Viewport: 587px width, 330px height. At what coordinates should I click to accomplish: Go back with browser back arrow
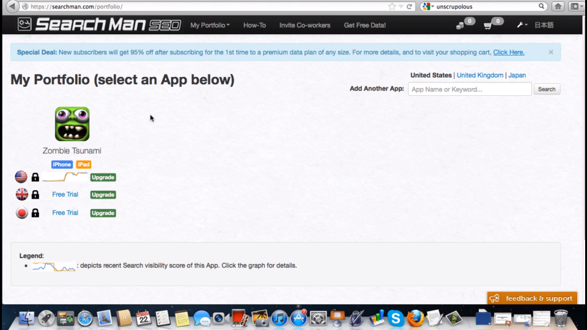(12, 6)
